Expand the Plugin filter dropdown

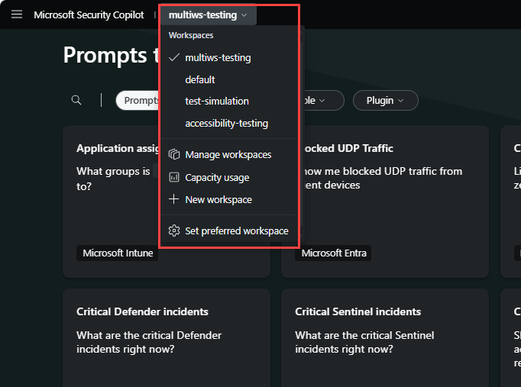pos(386,100)
